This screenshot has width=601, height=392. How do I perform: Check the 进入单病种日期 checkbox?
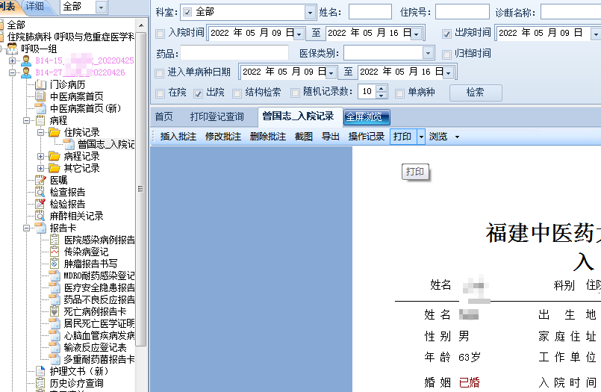[x=160, y=73]
